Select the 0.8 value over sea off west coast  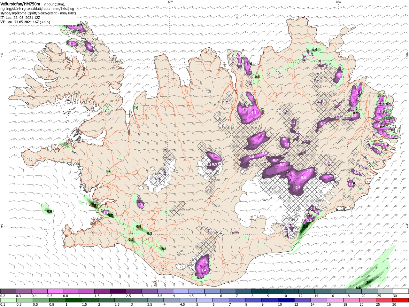pyautogui.click(x=49, y=211)
